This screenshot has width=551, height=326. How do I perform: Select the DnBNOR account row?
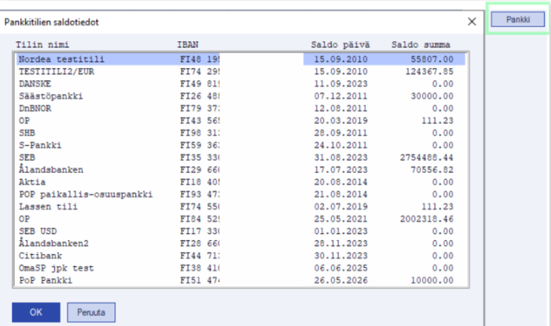point(241,108)
